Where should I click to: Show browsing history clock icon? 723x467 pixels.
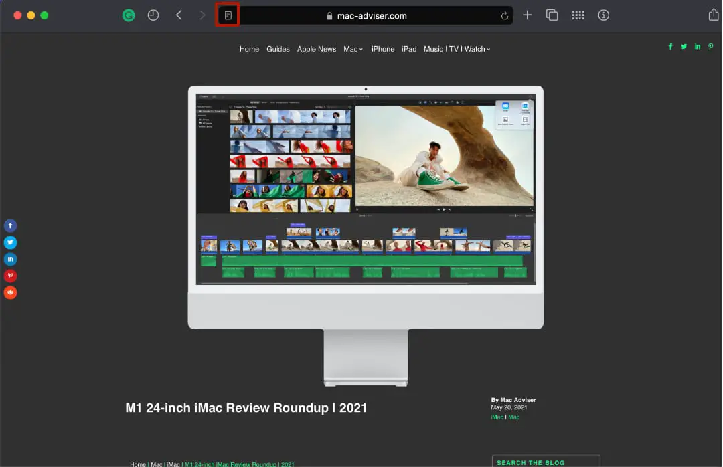[153, 15]
